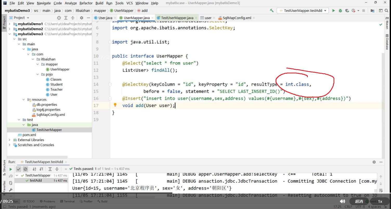This screenshot has width=391, height=209.
Task: Click the UserMapper breadcrumb
Action: click(x=122, y=11)
